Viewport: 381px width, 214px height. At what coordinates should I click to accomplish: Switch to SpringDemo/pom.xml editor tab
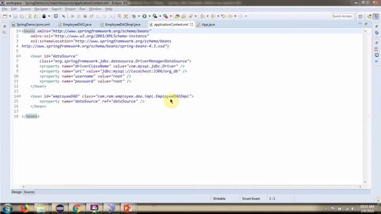31,24
